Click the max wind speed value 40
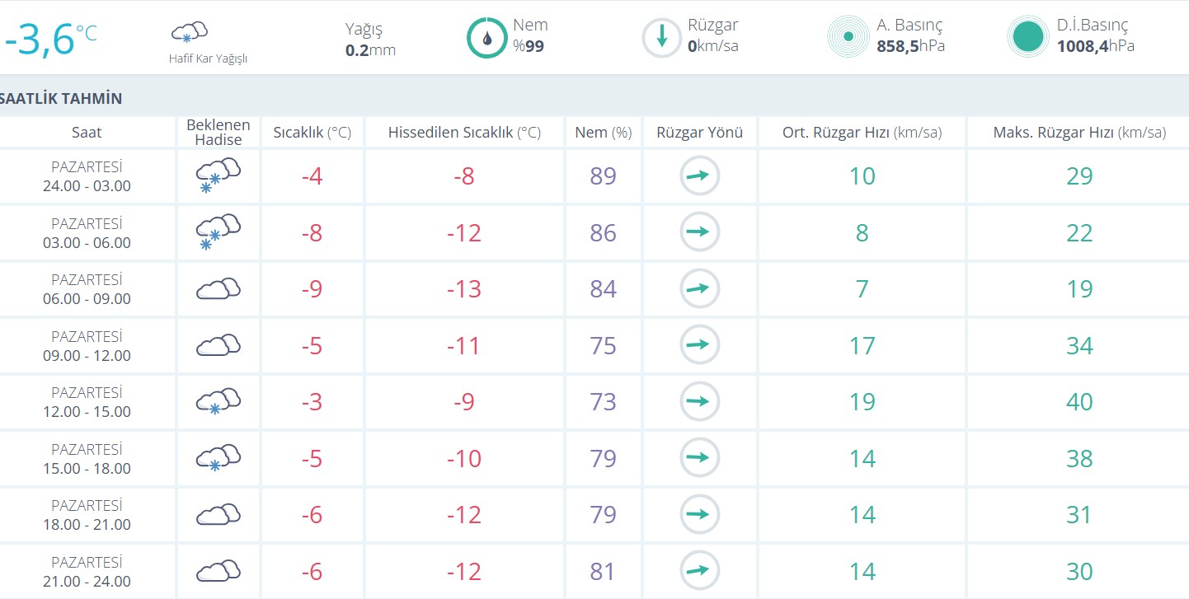The image size is (1189, 599). click(x=1079, y=402)
